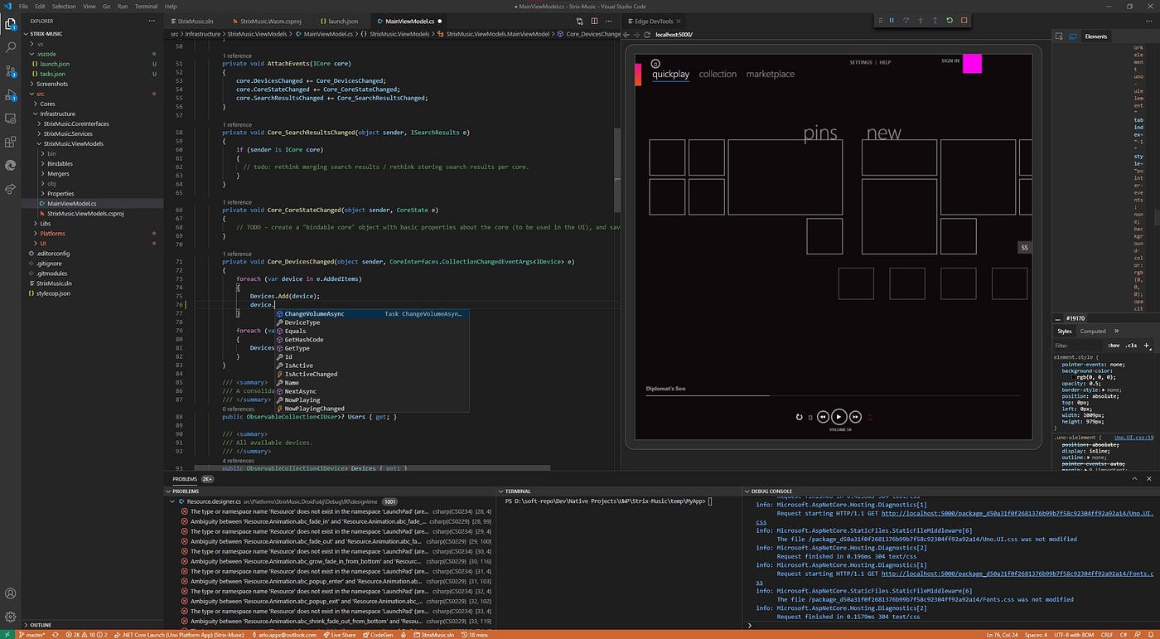Click the Styles Filter input field

click(1077, 346)
